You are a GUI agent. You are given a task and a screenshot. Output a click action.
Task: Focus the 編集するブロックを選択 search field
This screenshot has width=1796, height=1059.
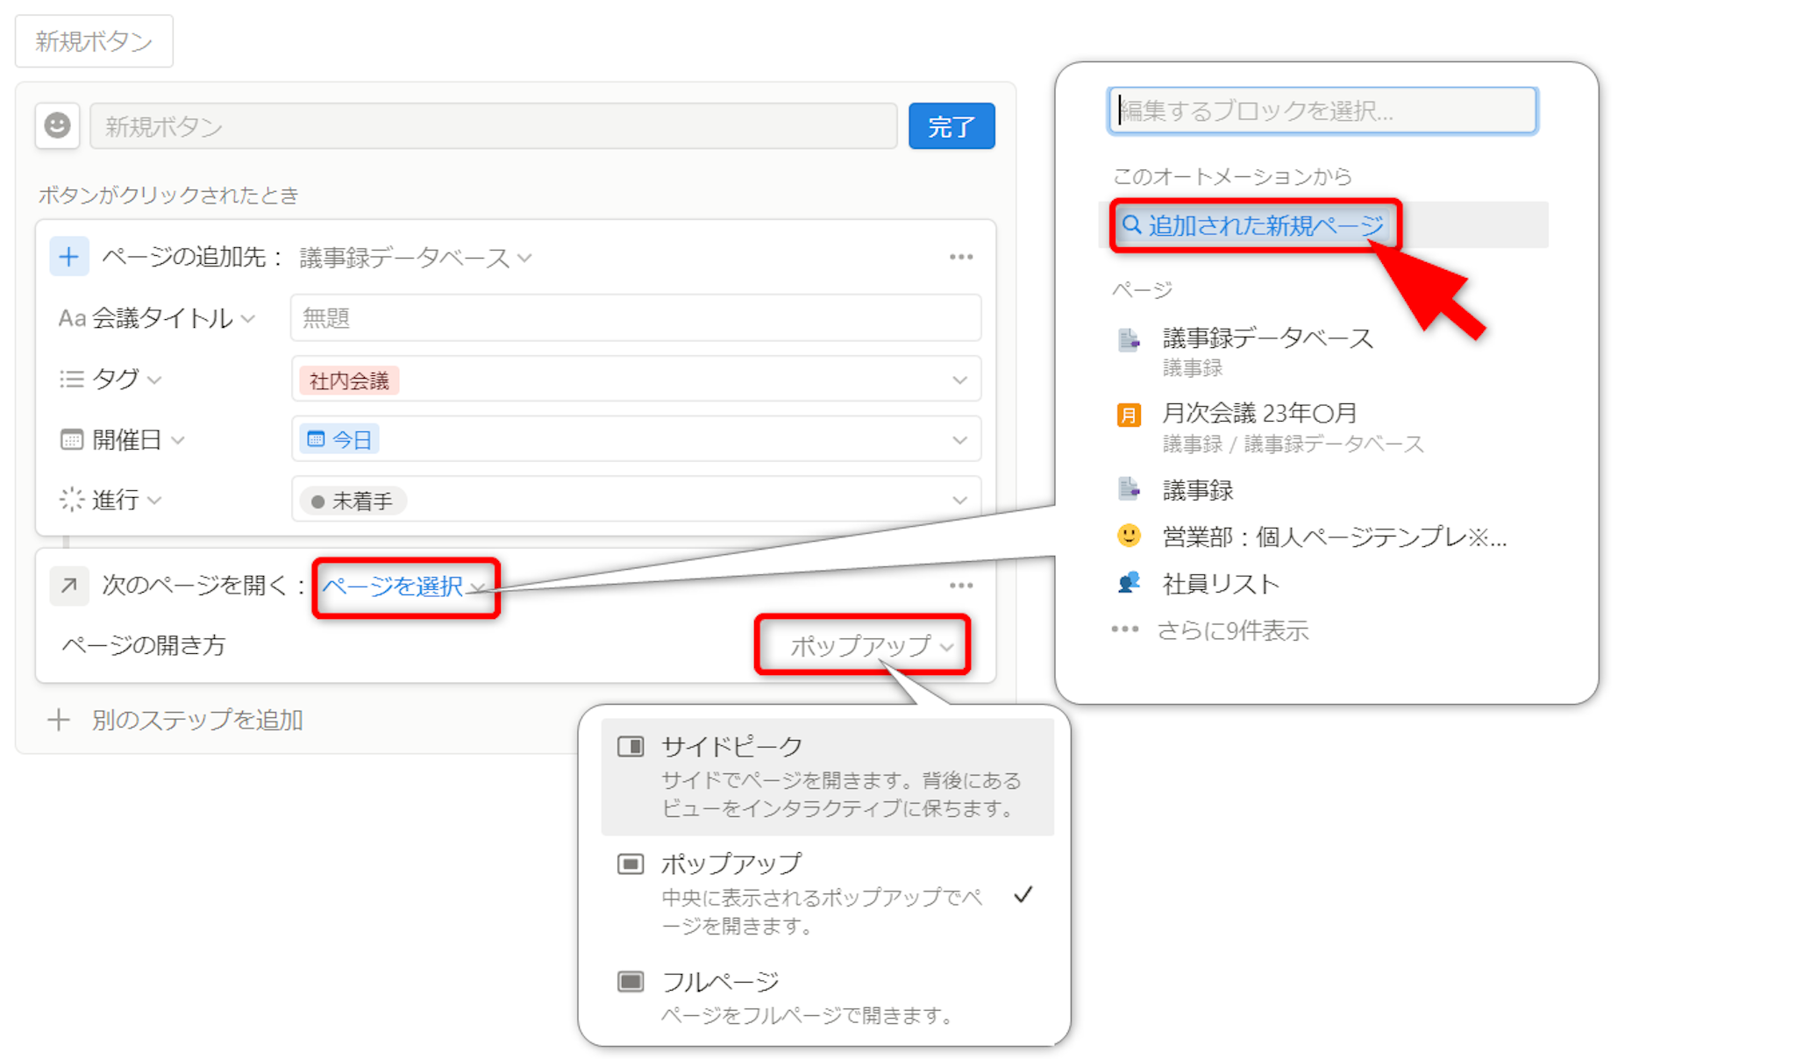[1322, 110]
